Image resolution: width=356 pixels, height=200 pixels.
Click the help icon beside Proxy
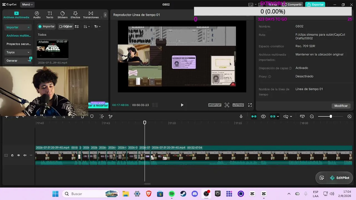(270, 77)
